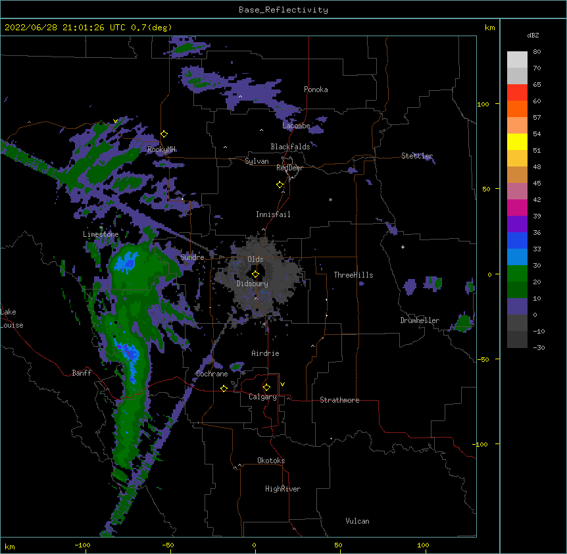Click the RedDeer city label
567x554 pixels.
click(289, 168)
